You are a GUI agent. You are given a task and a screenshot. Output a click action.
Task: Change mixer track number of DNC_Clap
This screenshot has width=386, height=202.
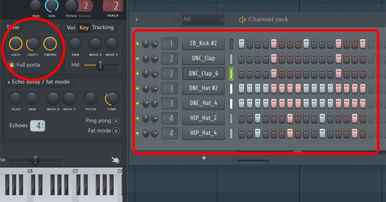pyautogui.click(x=170, y=59)
